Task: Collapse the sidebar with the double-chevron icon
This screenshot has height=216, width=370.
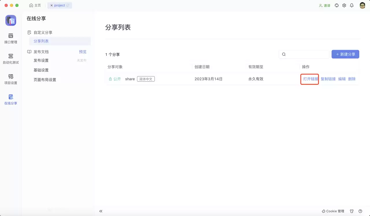Action: click(x=101, y=211)
